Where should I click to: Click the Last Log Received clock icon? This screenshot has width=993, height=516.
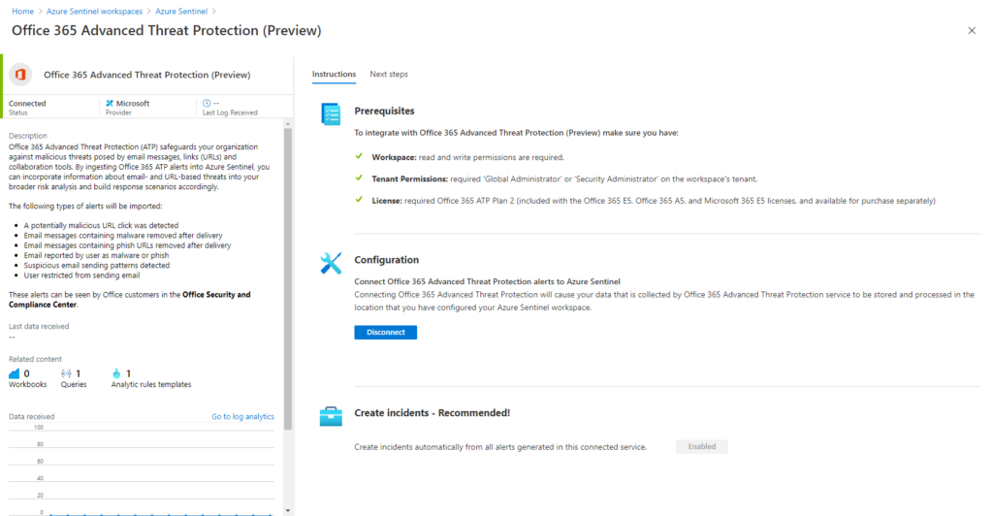pyautogui.click(x=207, y=103)
